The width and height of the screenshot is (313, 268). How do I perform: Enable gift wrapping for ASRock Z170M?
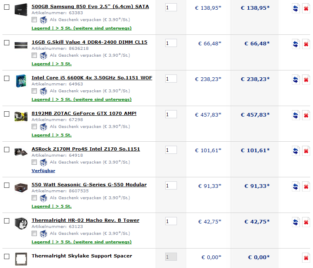pyautogui.click(x=34, y=162)
